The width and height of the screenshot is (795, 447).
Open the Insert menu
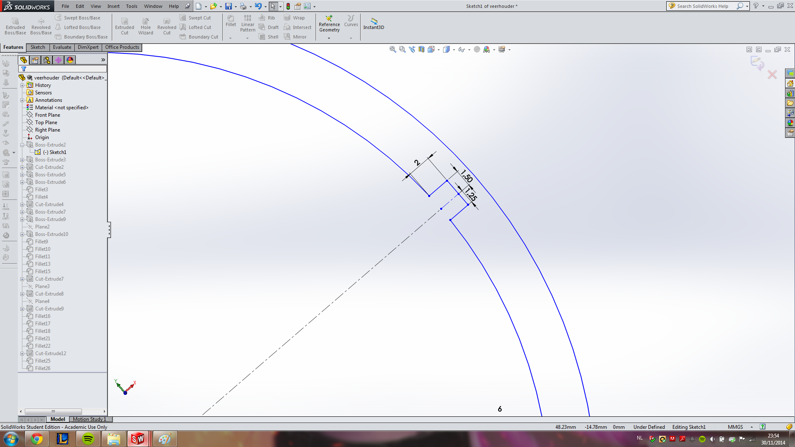click(113, 6)
